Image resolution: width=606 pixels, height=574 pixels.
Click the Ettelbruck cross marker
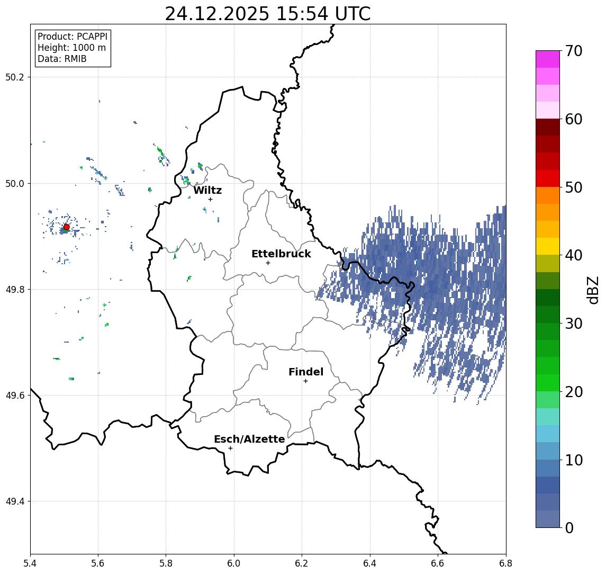coord(268,263)
